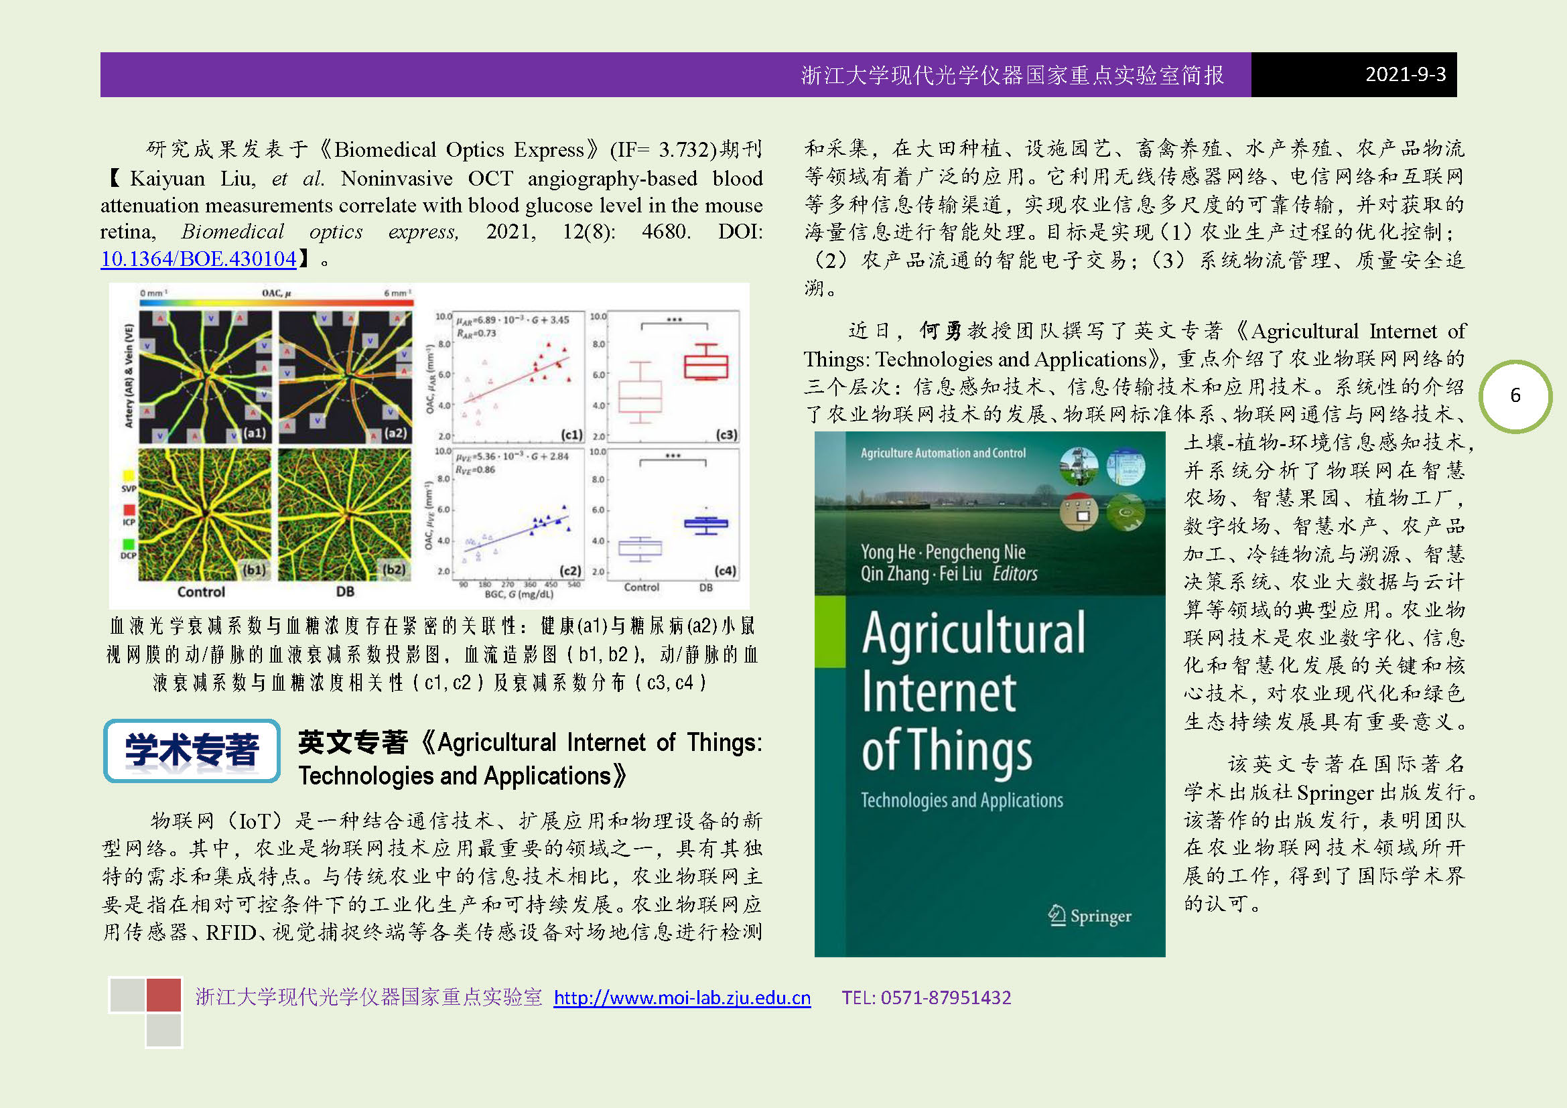Click editors text Yong He · Pengcheng Nie

[943, 551]
